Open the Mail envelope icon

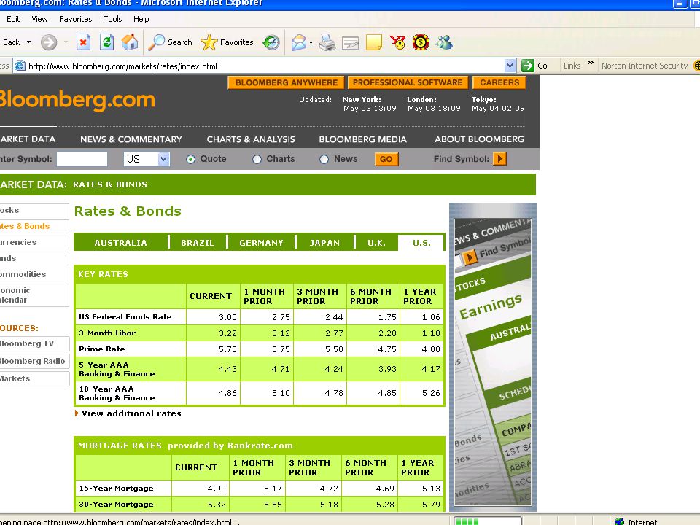(x=299, y=43)
